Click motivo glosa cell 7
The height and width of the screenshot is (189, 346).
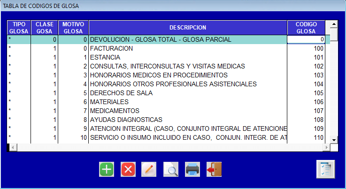73,111
